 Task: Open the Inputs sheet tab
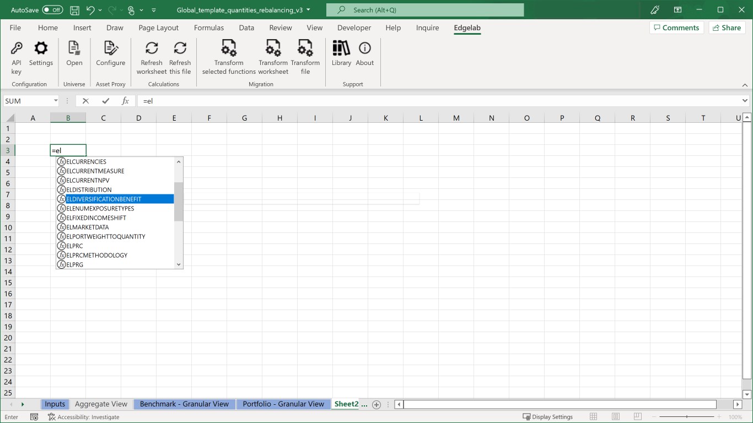55,404
